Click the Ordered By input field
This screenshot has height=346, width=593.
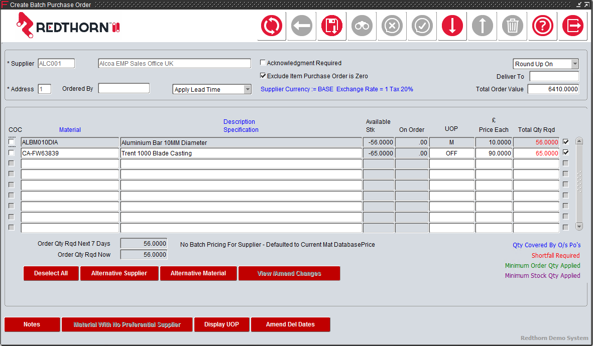tap(124, 88)
